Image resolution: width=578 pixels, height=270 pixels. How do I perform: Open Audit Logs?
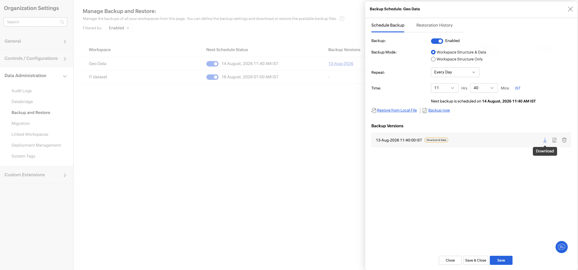[x=22, y=91]
